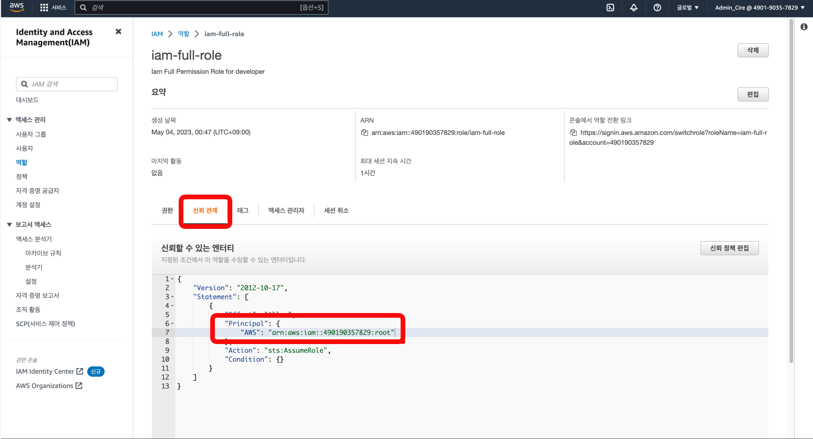This screenshot has width=813, height=439.
Task: Fold the statement object at line 4
Action: pyautogui.click(x=173, y=306)
